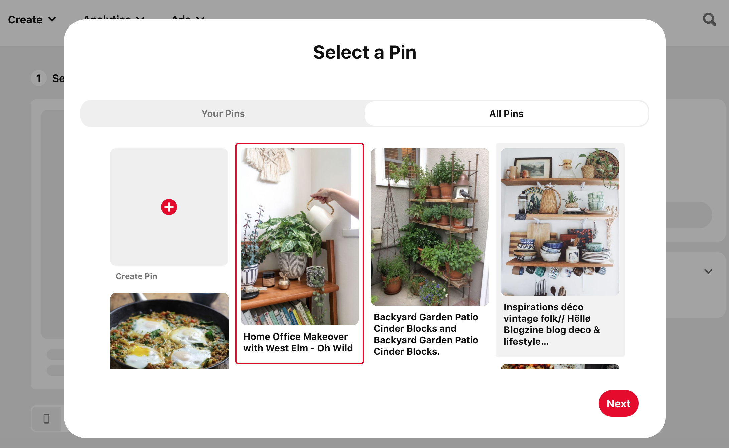Click the Backyard Garden Patio Cinder Blocks title
Image resolution: width=729 pixels, height=448 pixels.
pos(426,334)
